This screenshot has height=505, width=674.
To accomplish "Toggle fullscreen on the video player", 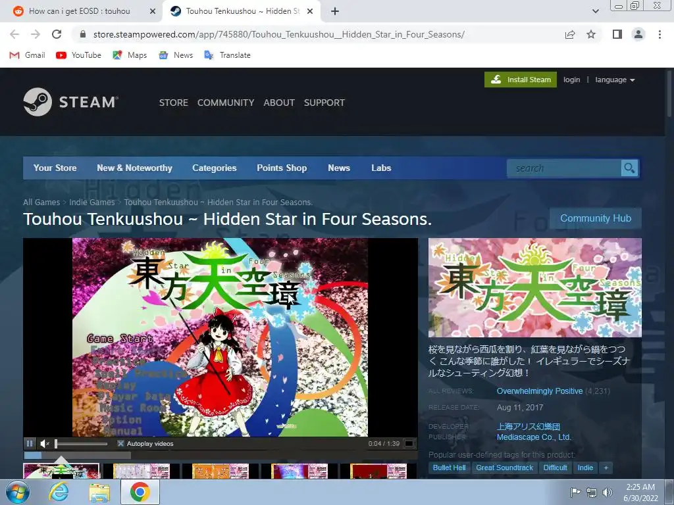I will [409, 444].
